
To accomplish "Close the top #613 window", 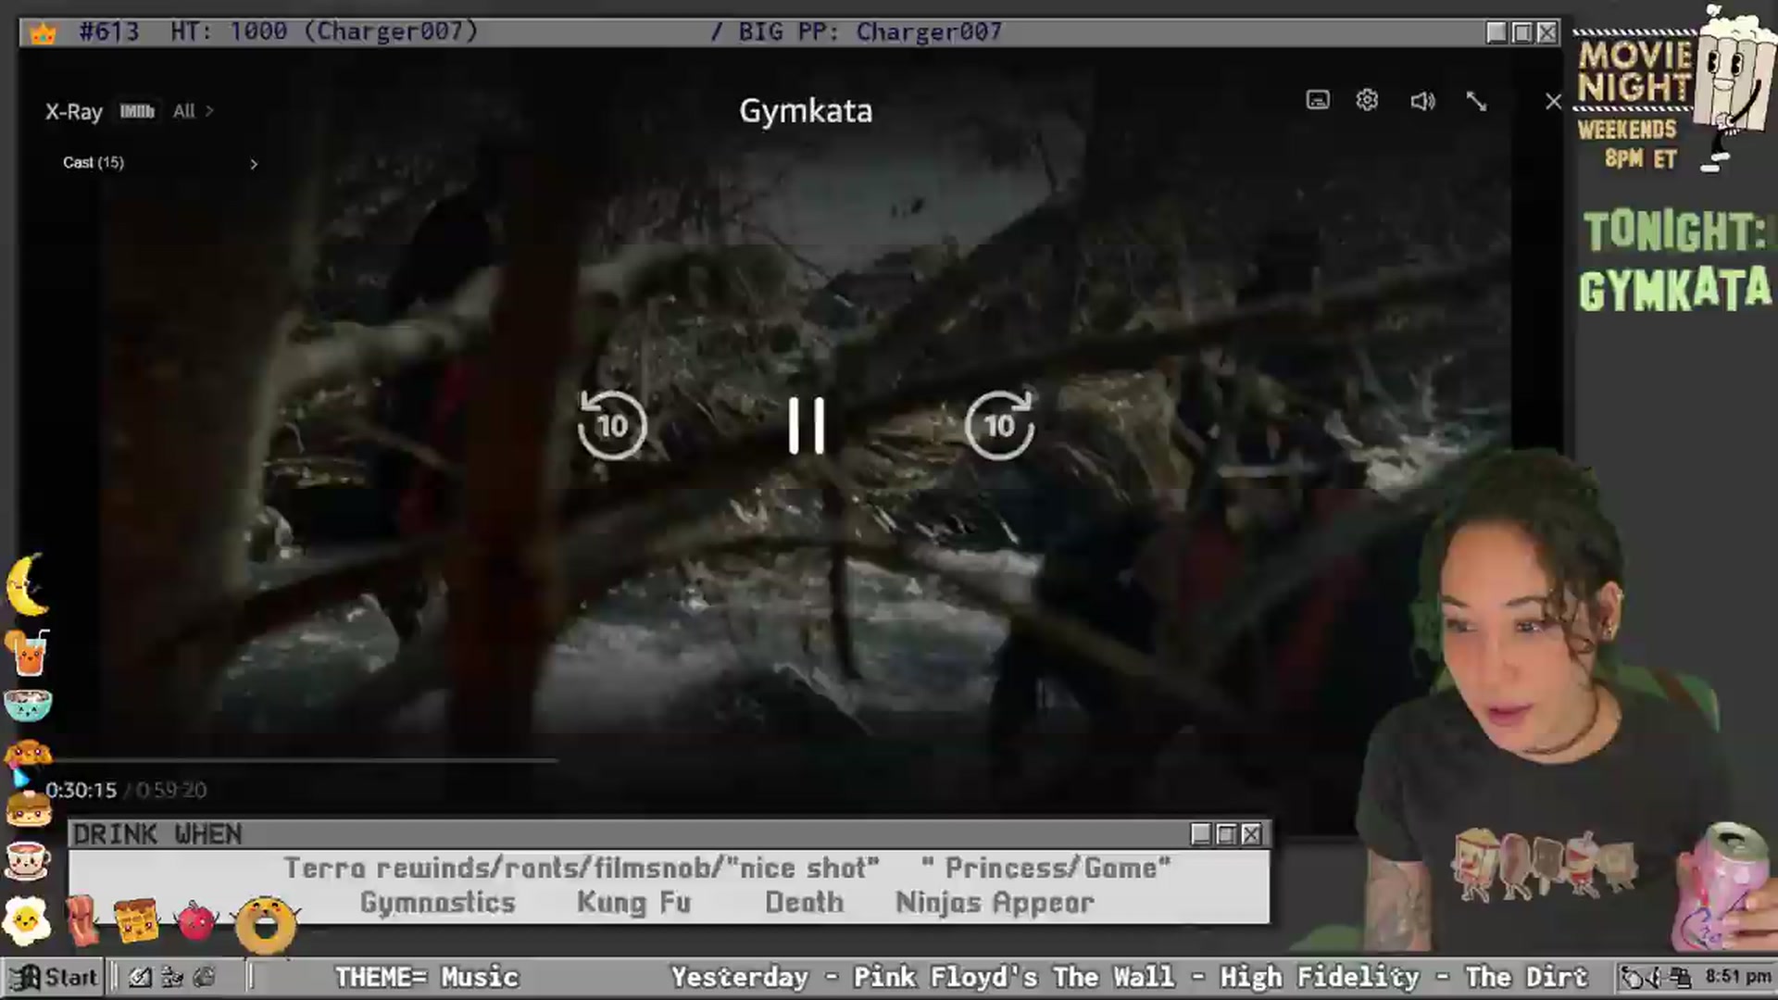I will point(1546,32).
